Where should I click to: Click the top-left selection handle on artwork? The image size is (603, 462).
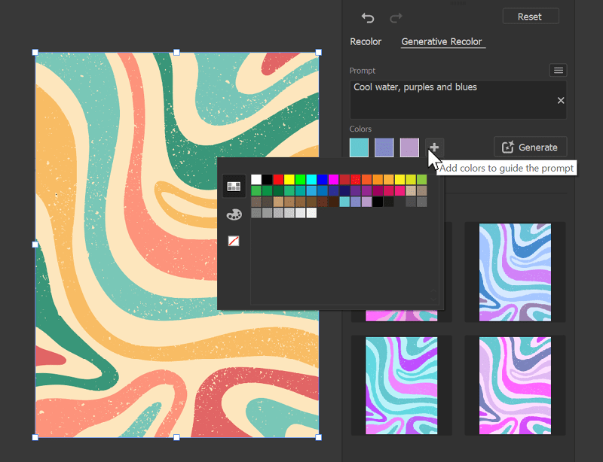35,52
